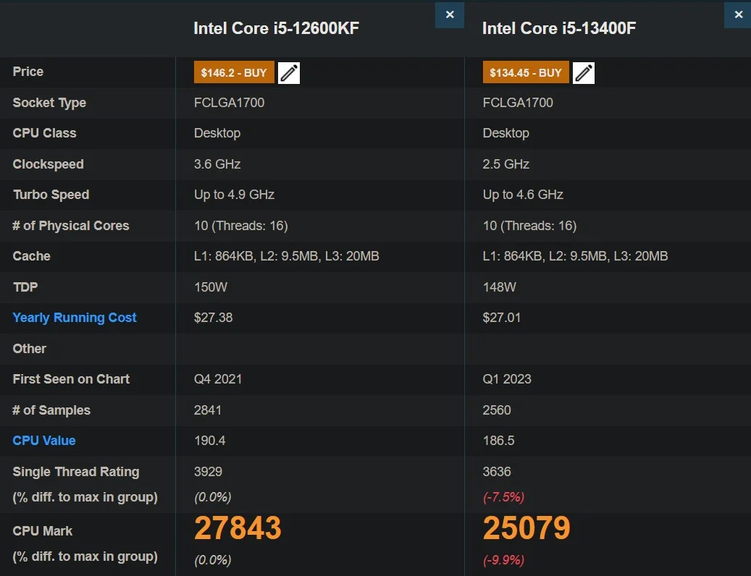
Task: Click the Single Thread Rating row label
Action: pyautogui.click(x=75, y=472)
